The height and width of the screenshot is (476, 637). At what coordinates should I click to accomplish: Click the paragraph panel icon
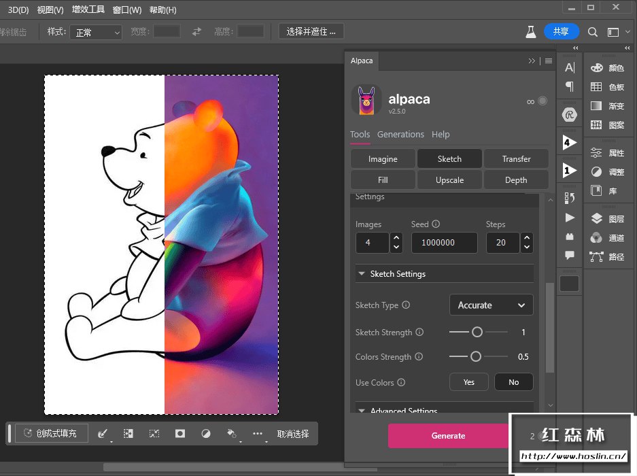pyautogui.click(x=570, y=86)
